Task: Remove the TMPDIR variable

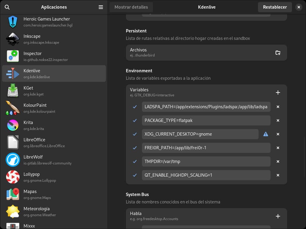Action: pyautogui.click(x=278, y=161)
